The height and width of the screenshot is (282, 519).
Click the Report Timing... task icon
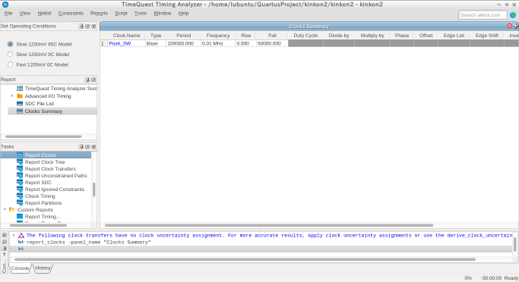point(20,217)
